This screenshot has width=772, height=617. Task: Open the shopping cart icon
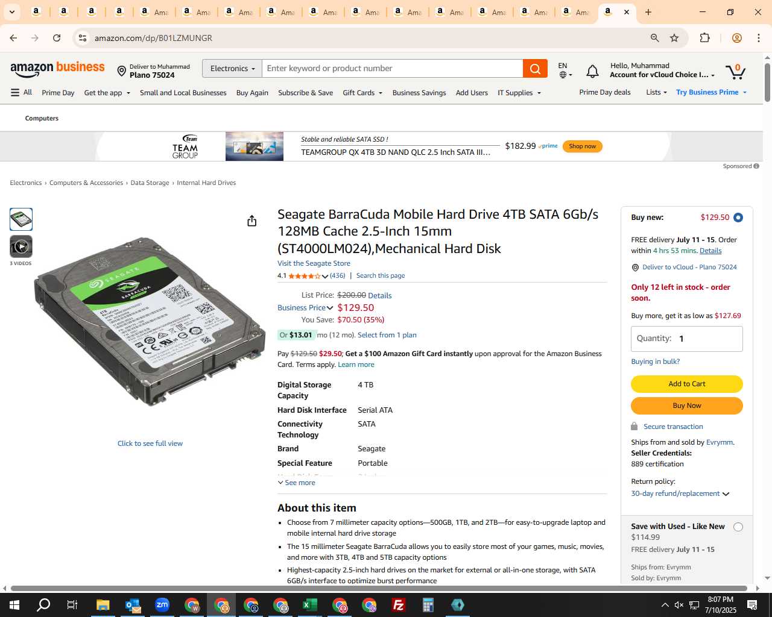tap(736, 71)
